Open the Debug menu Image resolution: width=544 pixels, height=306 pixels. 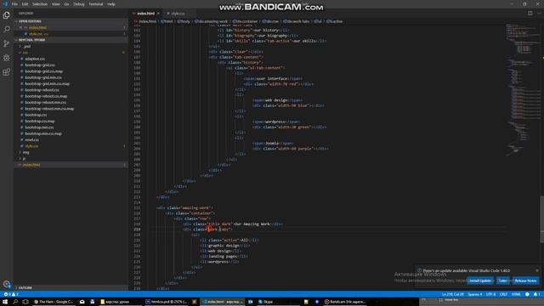click(x=79, y=4)
